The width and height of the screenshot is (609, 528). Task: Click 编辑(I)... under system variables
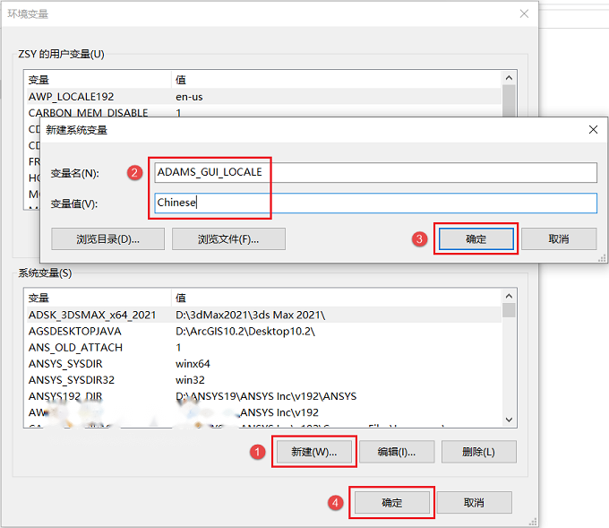click(x=397, y=452)
